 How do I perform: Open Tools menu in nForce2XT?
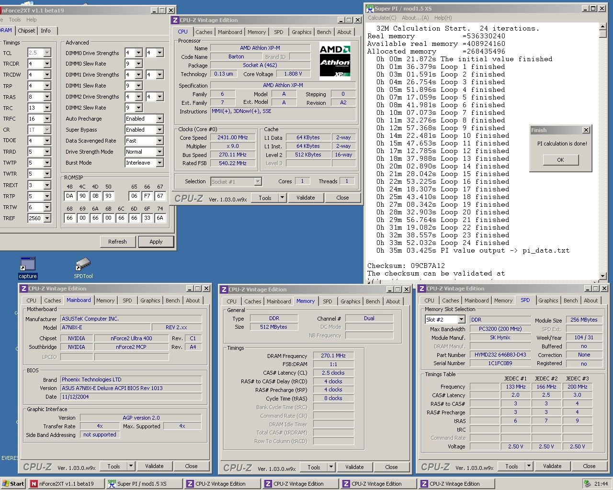point(14,20)
